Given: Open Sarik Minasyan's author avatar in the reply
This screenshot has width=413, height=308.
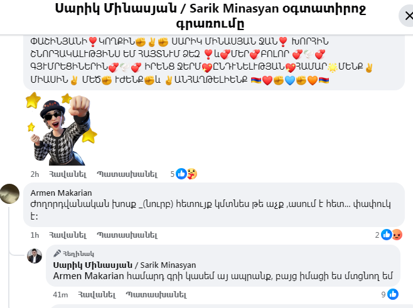Looking at the screenshot, I should 35,256.
